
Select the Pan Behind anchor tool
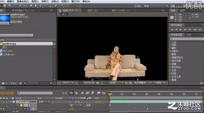pos(25,6)
